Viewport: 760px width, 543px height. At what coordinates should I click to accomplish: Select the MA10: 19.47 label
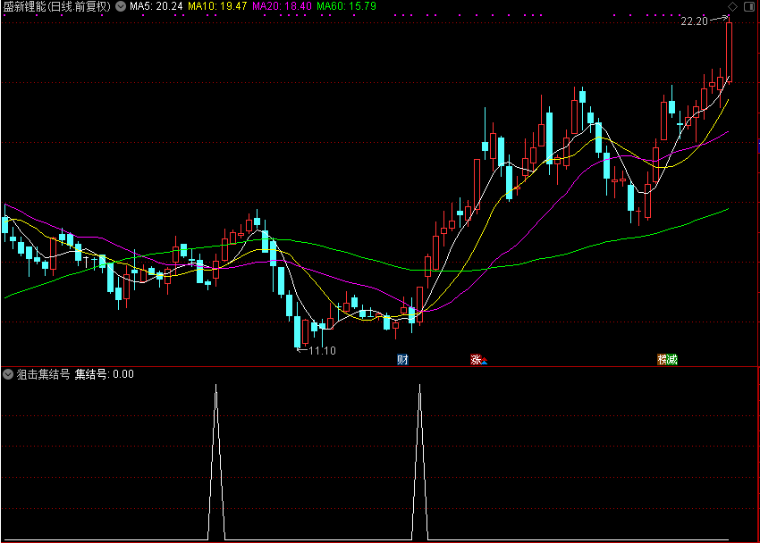tap(217, 6)
